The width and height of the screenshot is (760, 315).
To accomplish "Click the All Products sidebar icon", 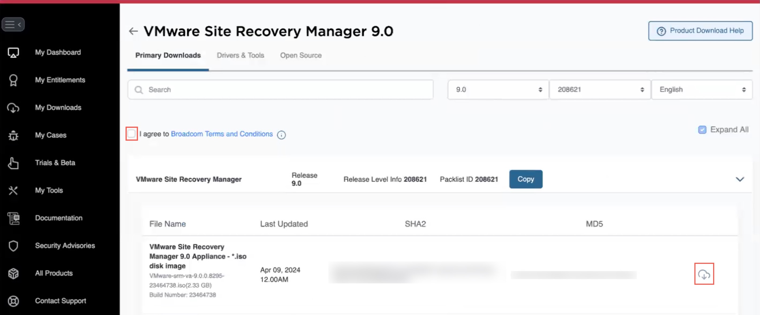I will click(x=14, y=273).
